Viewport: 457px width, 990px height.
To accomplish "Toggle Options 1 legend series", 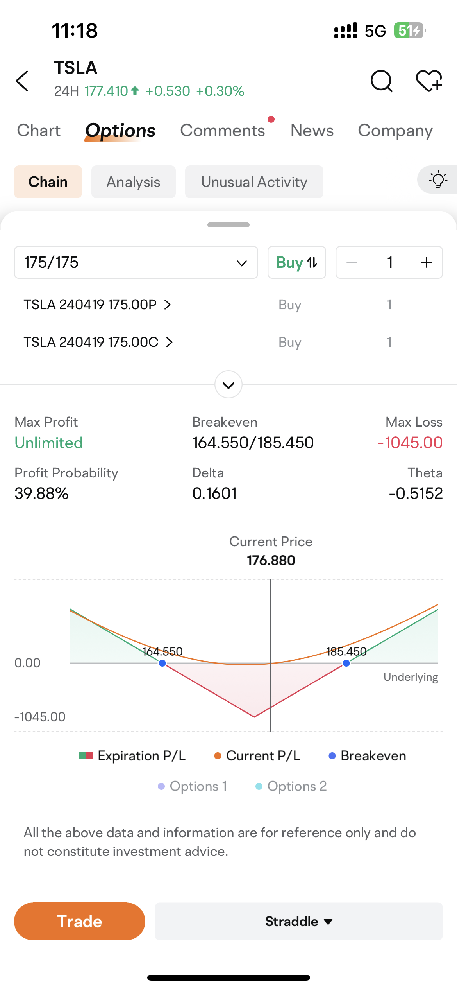I will (x=193, y=786).
